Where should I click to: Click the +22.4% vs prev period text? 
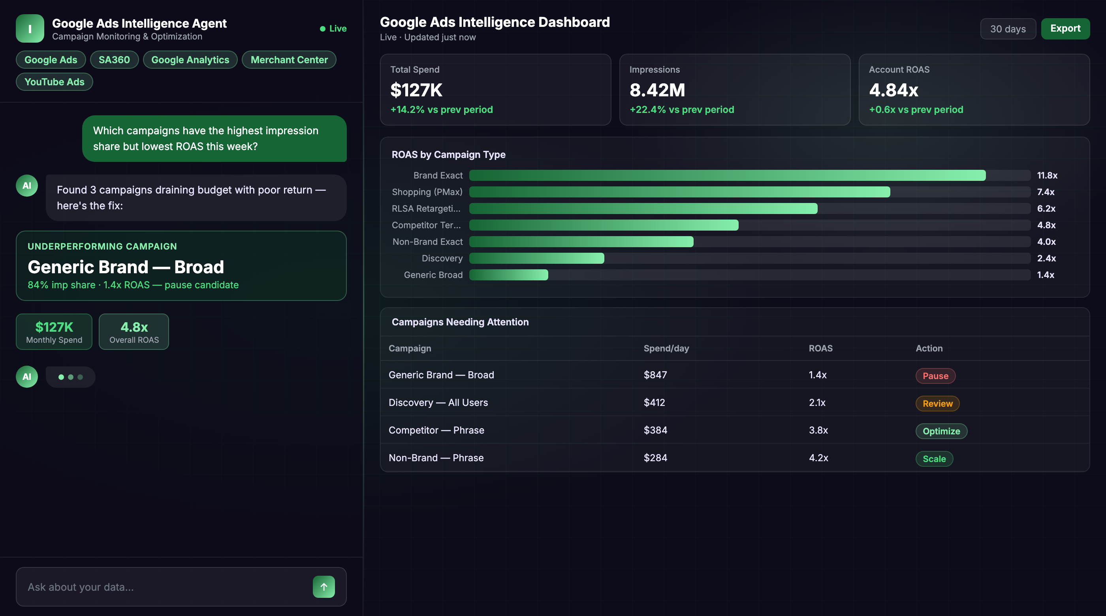pos(682,109)
